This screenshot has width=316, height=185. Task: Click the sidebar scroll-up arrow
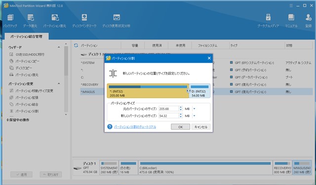[x=66, y=44]
